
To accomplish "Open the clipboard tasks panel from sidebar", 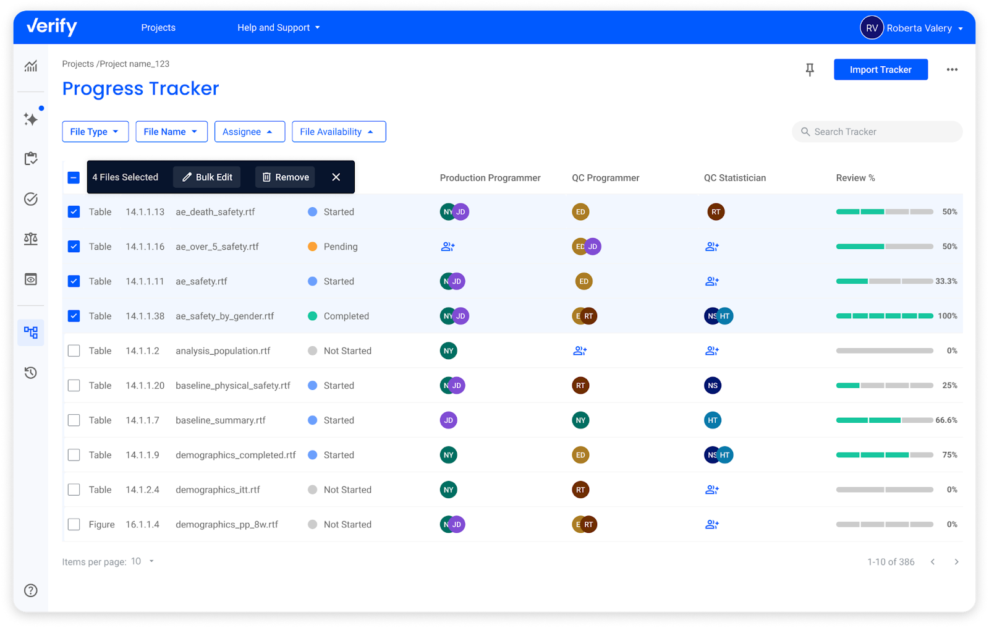I will [31, 159].
